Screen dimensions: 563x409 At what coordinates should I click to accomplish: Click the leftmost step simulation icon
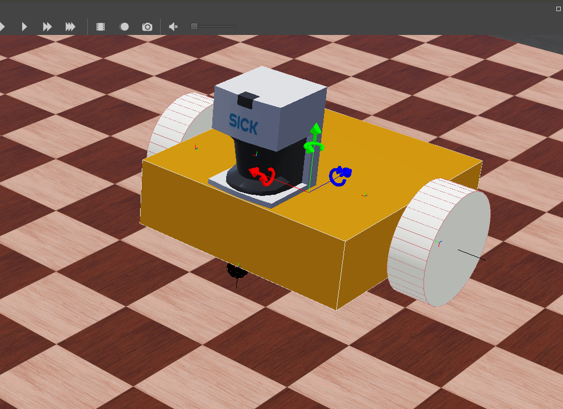tap(2, 26)
